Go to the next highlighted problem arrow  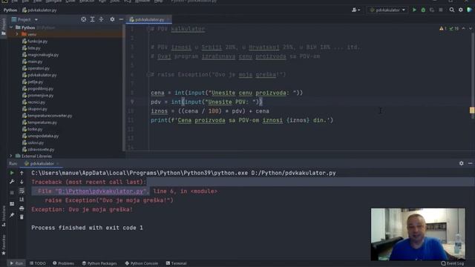470,28
